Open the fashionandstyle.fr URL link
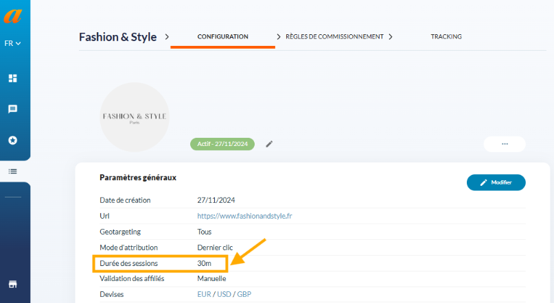Image resolution: width=554 pixels, height=303 pixels. coord(244,216)
